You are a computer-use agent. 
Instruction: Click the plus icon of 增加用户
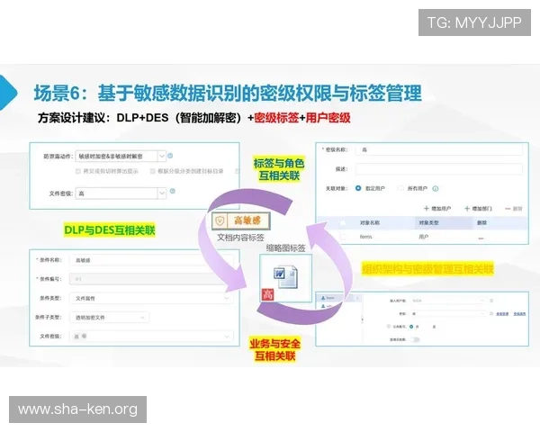[427, 209]
